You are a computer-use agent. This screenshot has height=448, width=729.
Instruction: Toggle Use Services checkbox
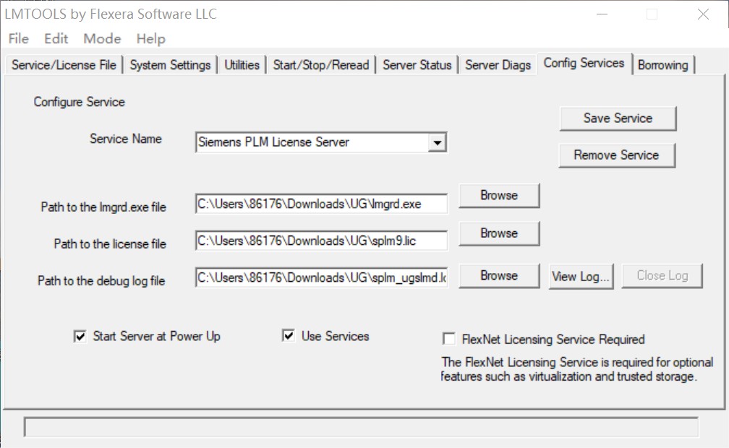pyautogui.click(x=289, y=335)
